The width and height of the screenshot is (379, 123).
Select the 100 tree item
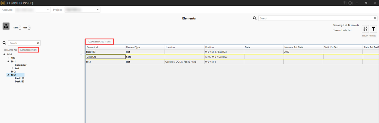(x=13, y=58)
